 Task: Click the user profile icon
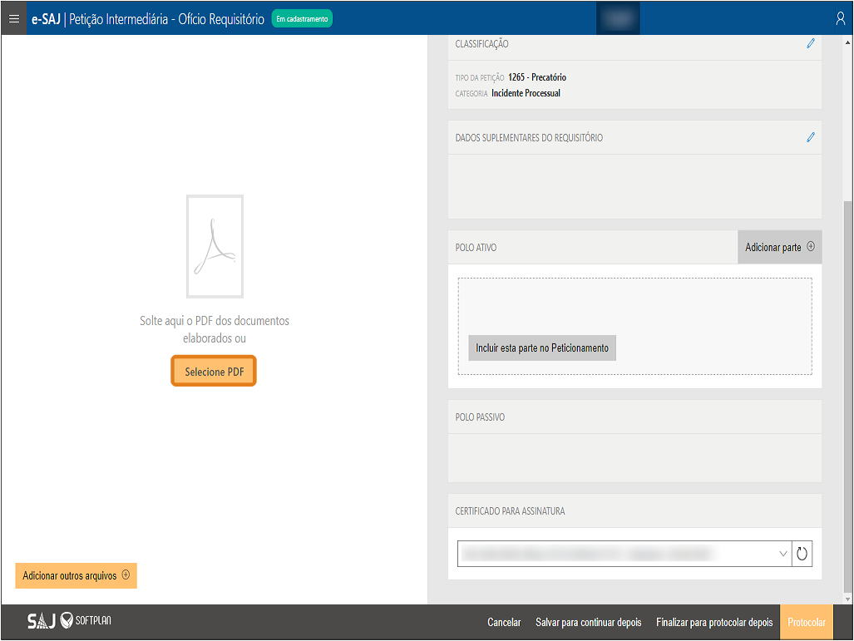pos(840,18)
